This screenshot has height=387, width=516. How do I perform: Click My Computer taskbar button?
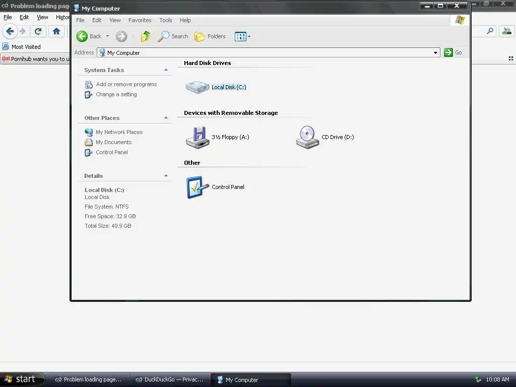click(x=251, y=379)
